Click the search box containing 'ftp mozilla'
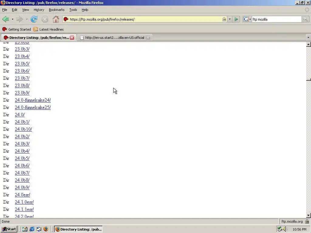The image size is (311, 233). coord(277,19)
